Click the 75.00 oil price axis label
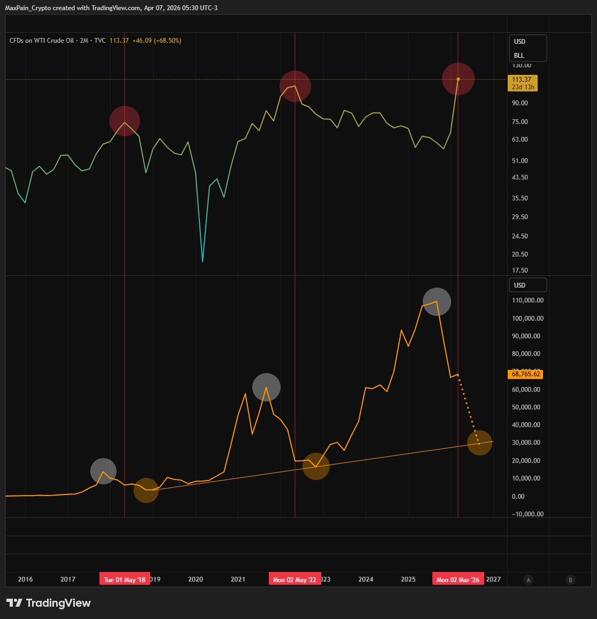This screenshot has height=619, width=597. 520,121
